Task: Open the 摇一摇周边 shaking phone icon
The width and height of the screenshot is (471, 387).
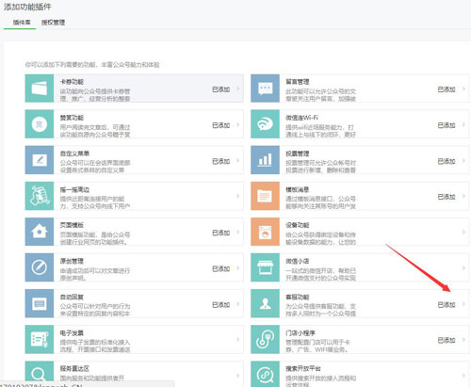Action: 40,196
